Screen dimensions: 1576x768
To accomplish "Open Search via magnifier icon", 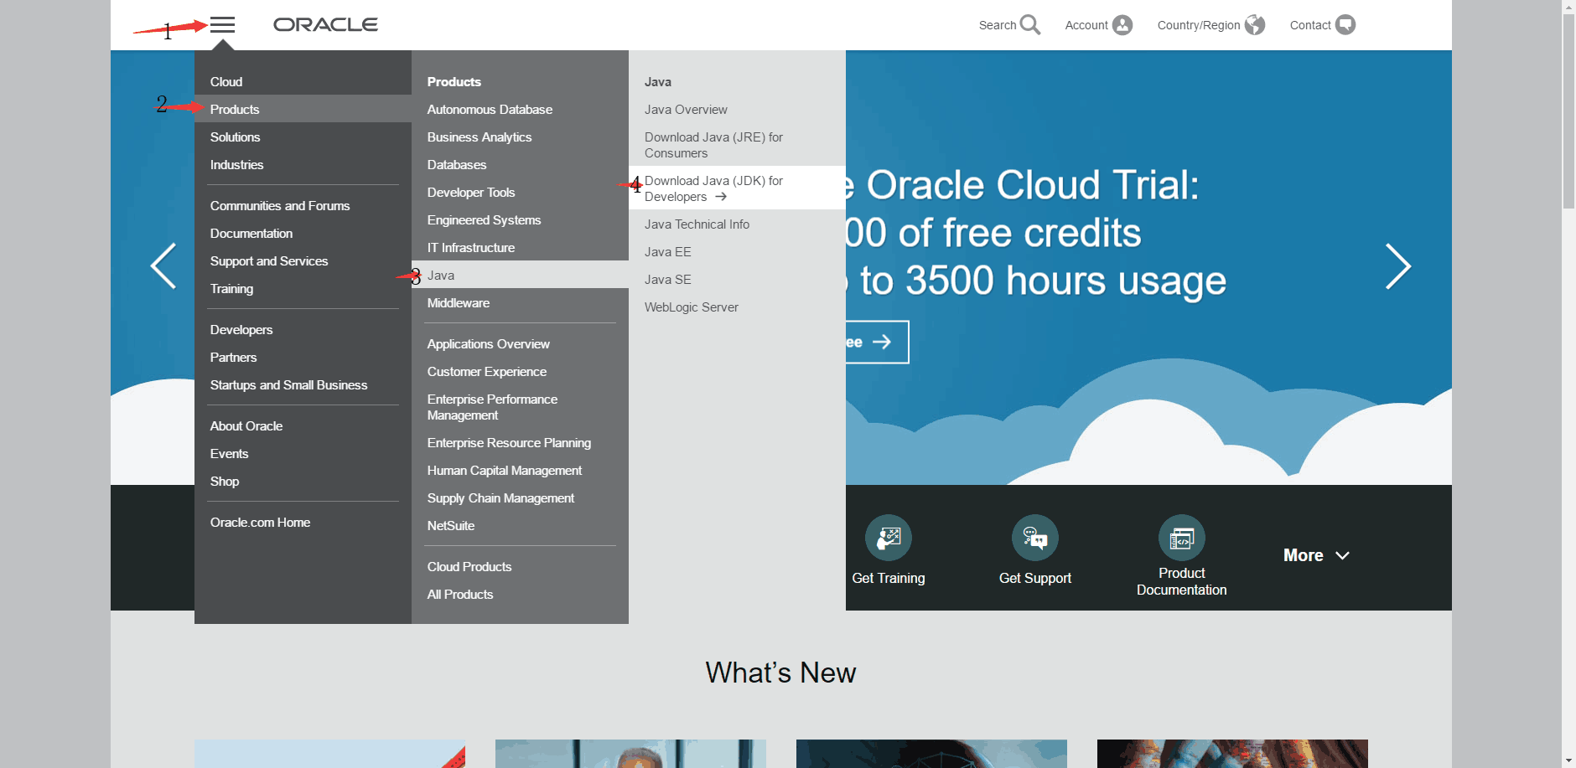I will coord(1030,25).
